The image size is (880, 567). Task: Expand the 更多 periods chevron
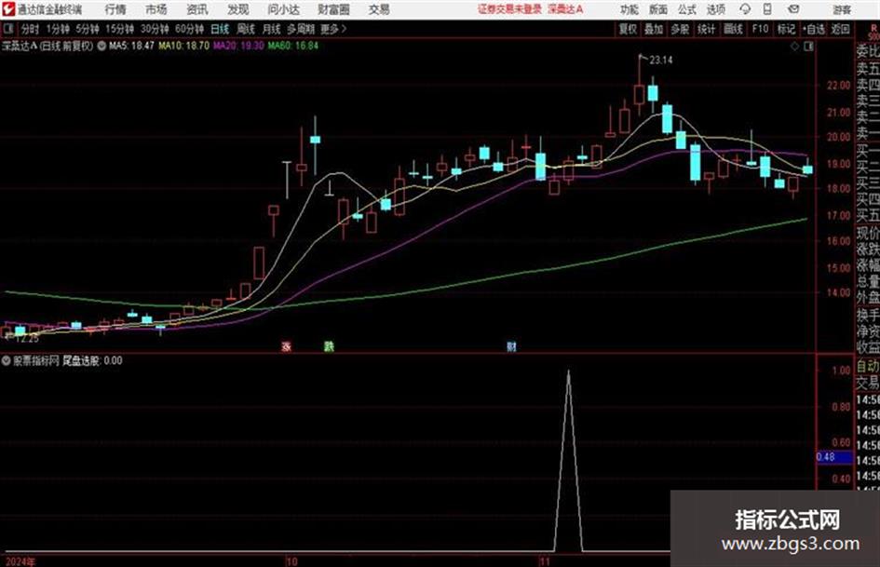[x=344, y=29]
